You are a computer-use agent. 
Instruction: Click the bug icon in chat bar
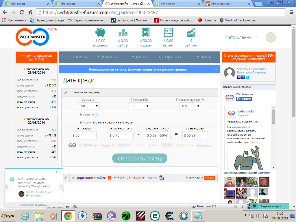[75, 206]
